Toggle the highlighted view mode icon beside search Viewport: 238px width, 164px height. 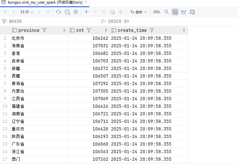175,12
